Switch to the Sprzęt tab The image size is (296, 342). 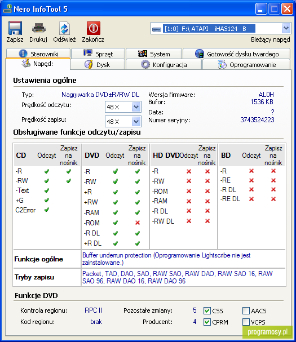[x=98, y=53]
